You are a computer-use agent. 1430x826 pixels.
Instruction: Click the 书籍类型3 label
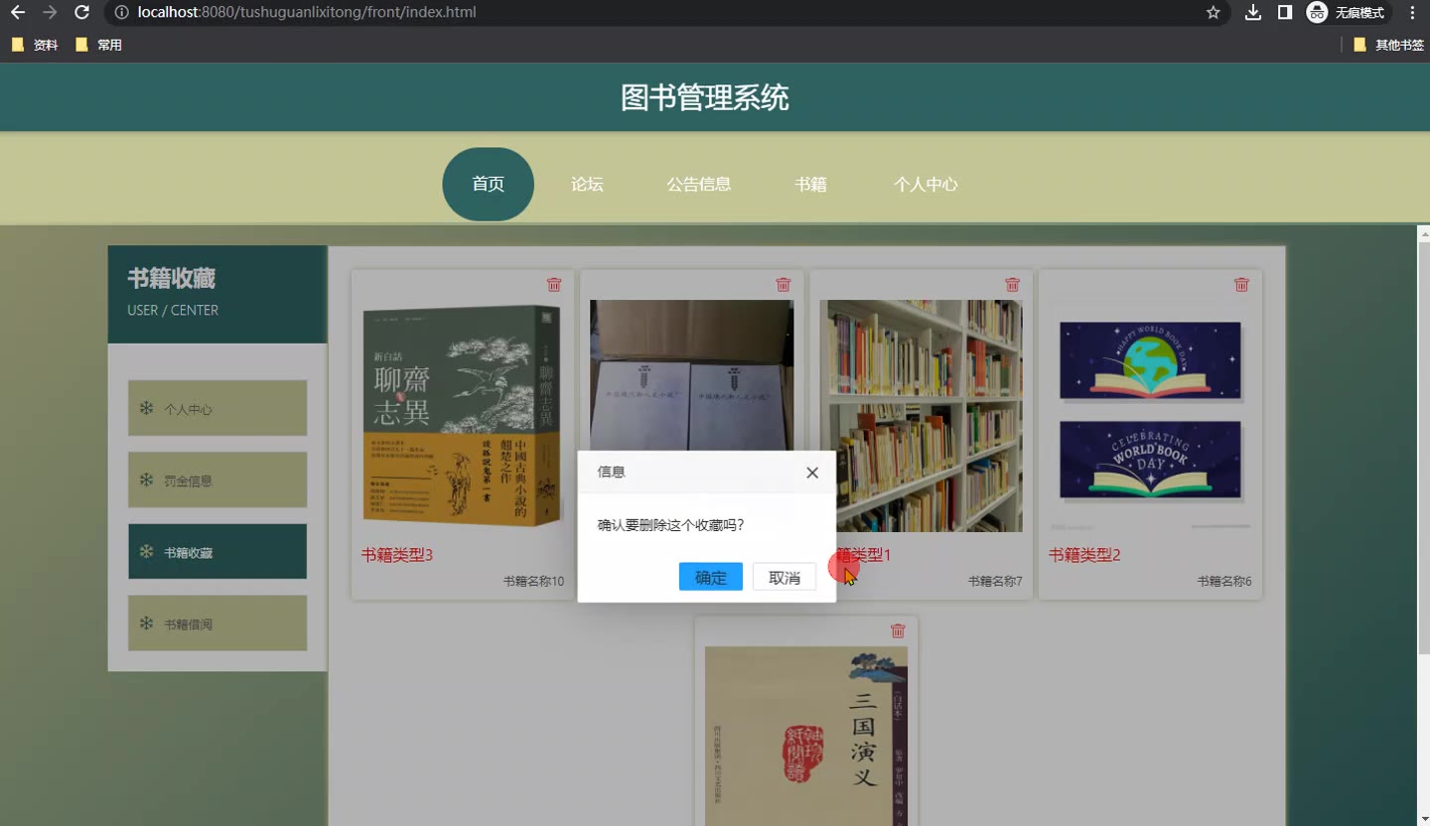pyautogui.click(x=397, y=555)
